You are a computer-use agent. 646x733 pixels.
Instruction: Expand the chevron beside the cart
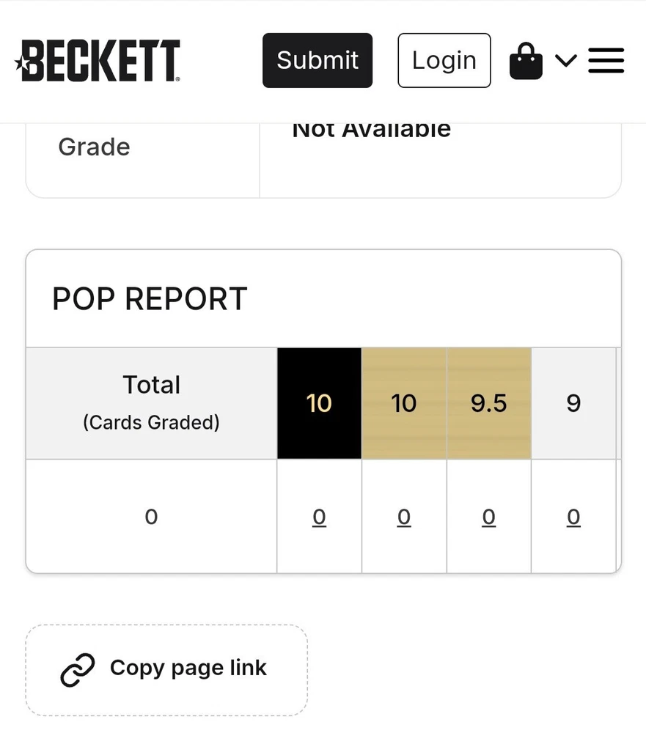(565, 60)
